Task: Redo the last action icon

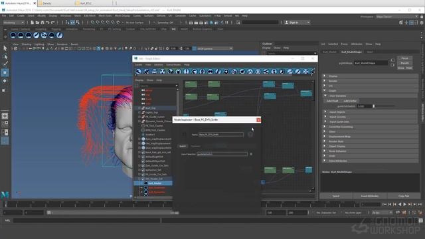Action: [53, 23]
